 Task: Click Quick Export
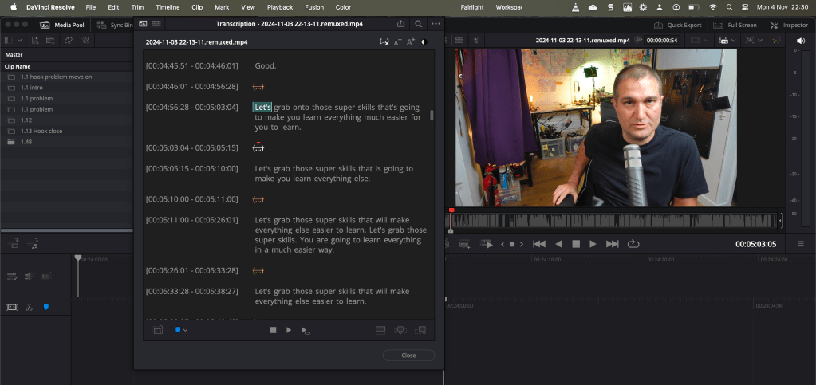[677, 25]
